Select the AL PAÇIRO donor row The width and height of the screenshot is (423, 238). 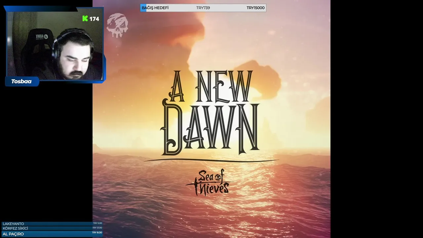[52, 234]
